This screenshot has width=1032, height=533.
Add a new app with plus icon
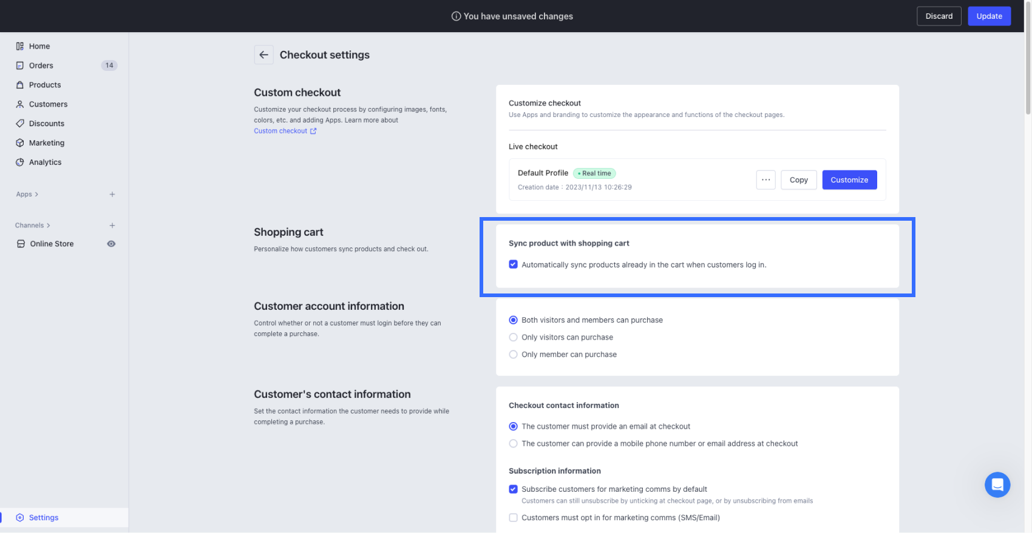coord(112,194)
